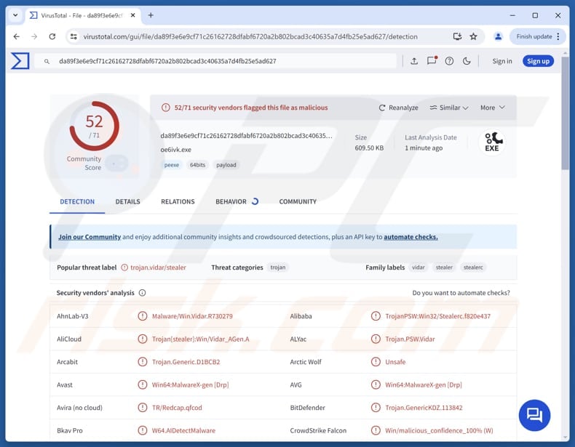Click the trojan threat category chip

pyautogui.click(x=278, y=267)
